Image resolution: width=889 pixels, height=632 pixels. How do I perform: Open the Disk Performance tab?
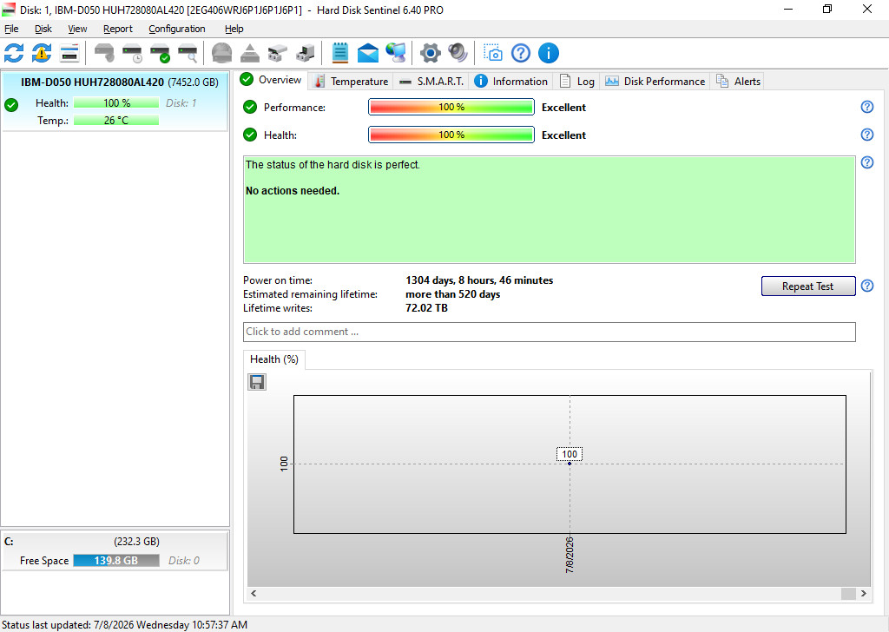[x=655, y=81]
